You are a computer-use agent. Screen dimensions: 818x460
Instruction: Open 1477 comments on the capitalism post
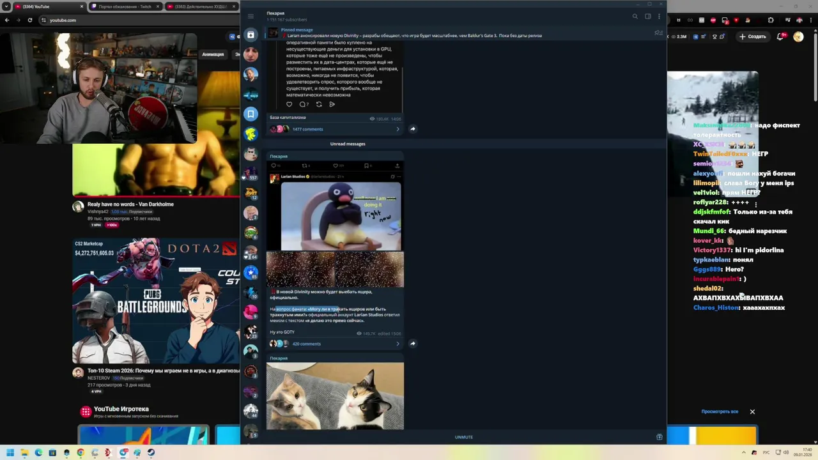tap(307, 129)
